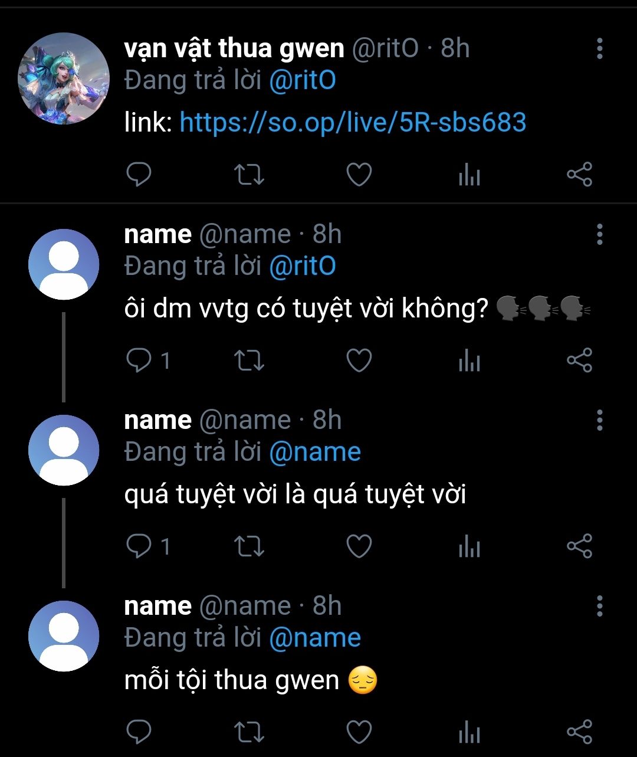Screen dimensions: 637x757
Task: View analytics for 'mỗi tội thua gwen' tweet
Action: pos(469,733)
